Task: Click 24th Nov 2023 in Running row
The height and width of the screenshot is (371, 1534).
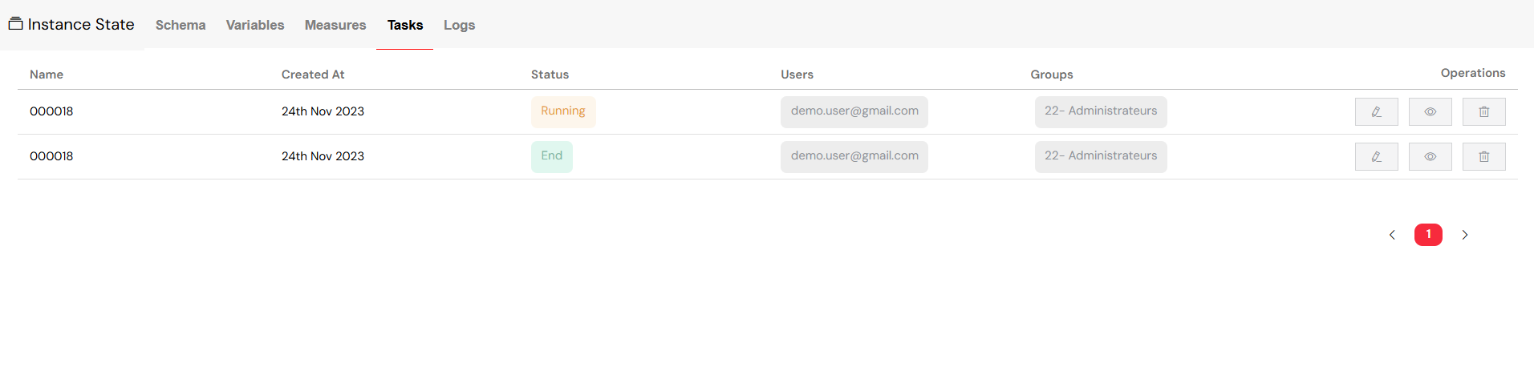Action: pyautogui.click(x=323, y=111)
